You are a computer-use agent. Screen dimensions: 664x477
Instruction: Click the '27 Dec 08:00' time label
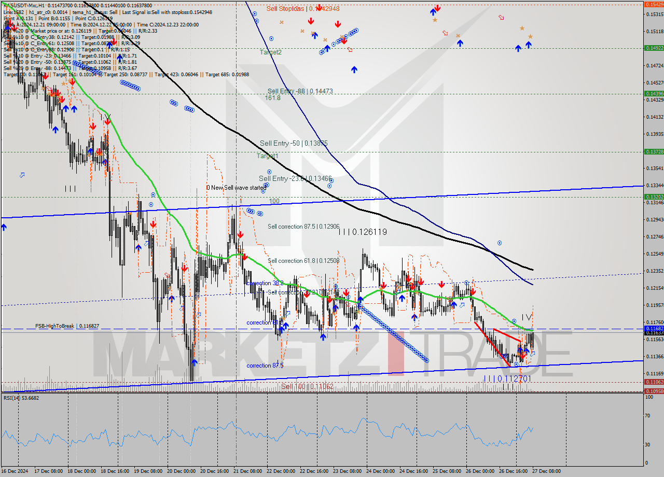[x=548, y=471]
